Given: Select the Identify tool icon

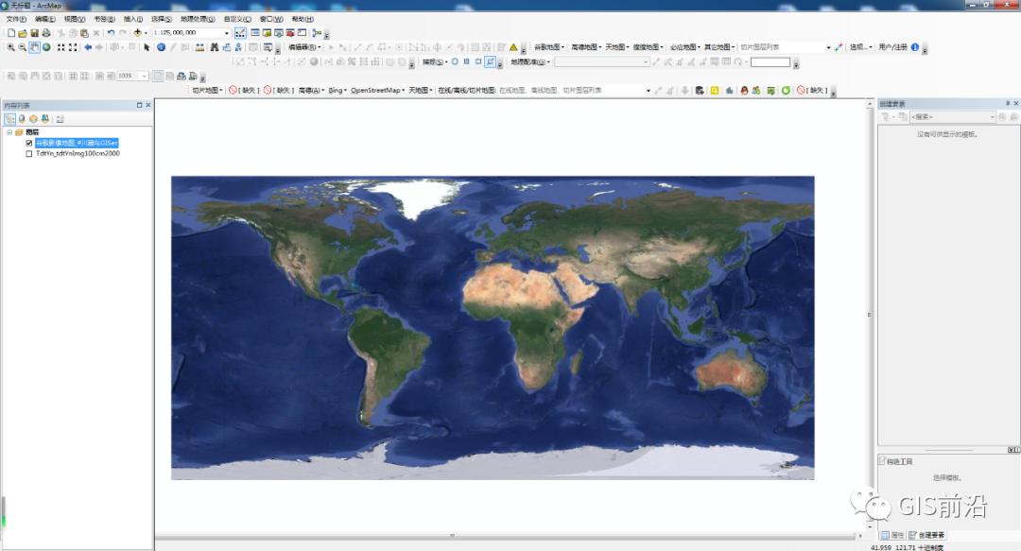Looking at the screenshot, I should coord(161,47).
